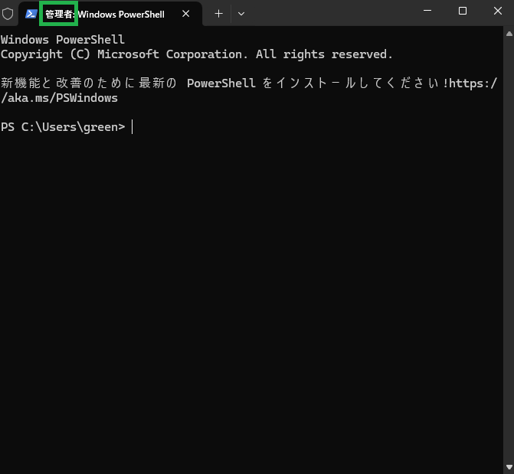Click the 新機能と改善のために message text

coord(89,83)
